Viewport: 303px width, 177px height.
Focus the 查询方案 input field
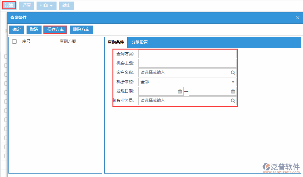(187, 54)
